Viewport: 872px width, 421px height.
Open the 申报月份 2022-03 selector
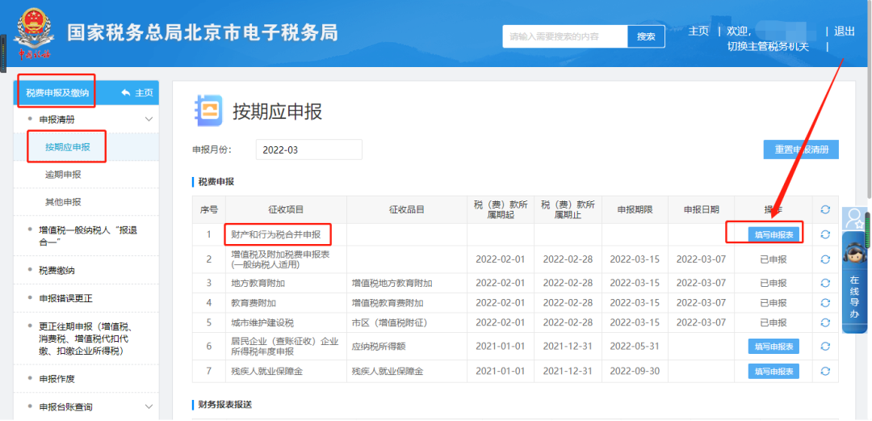point(308,149)
